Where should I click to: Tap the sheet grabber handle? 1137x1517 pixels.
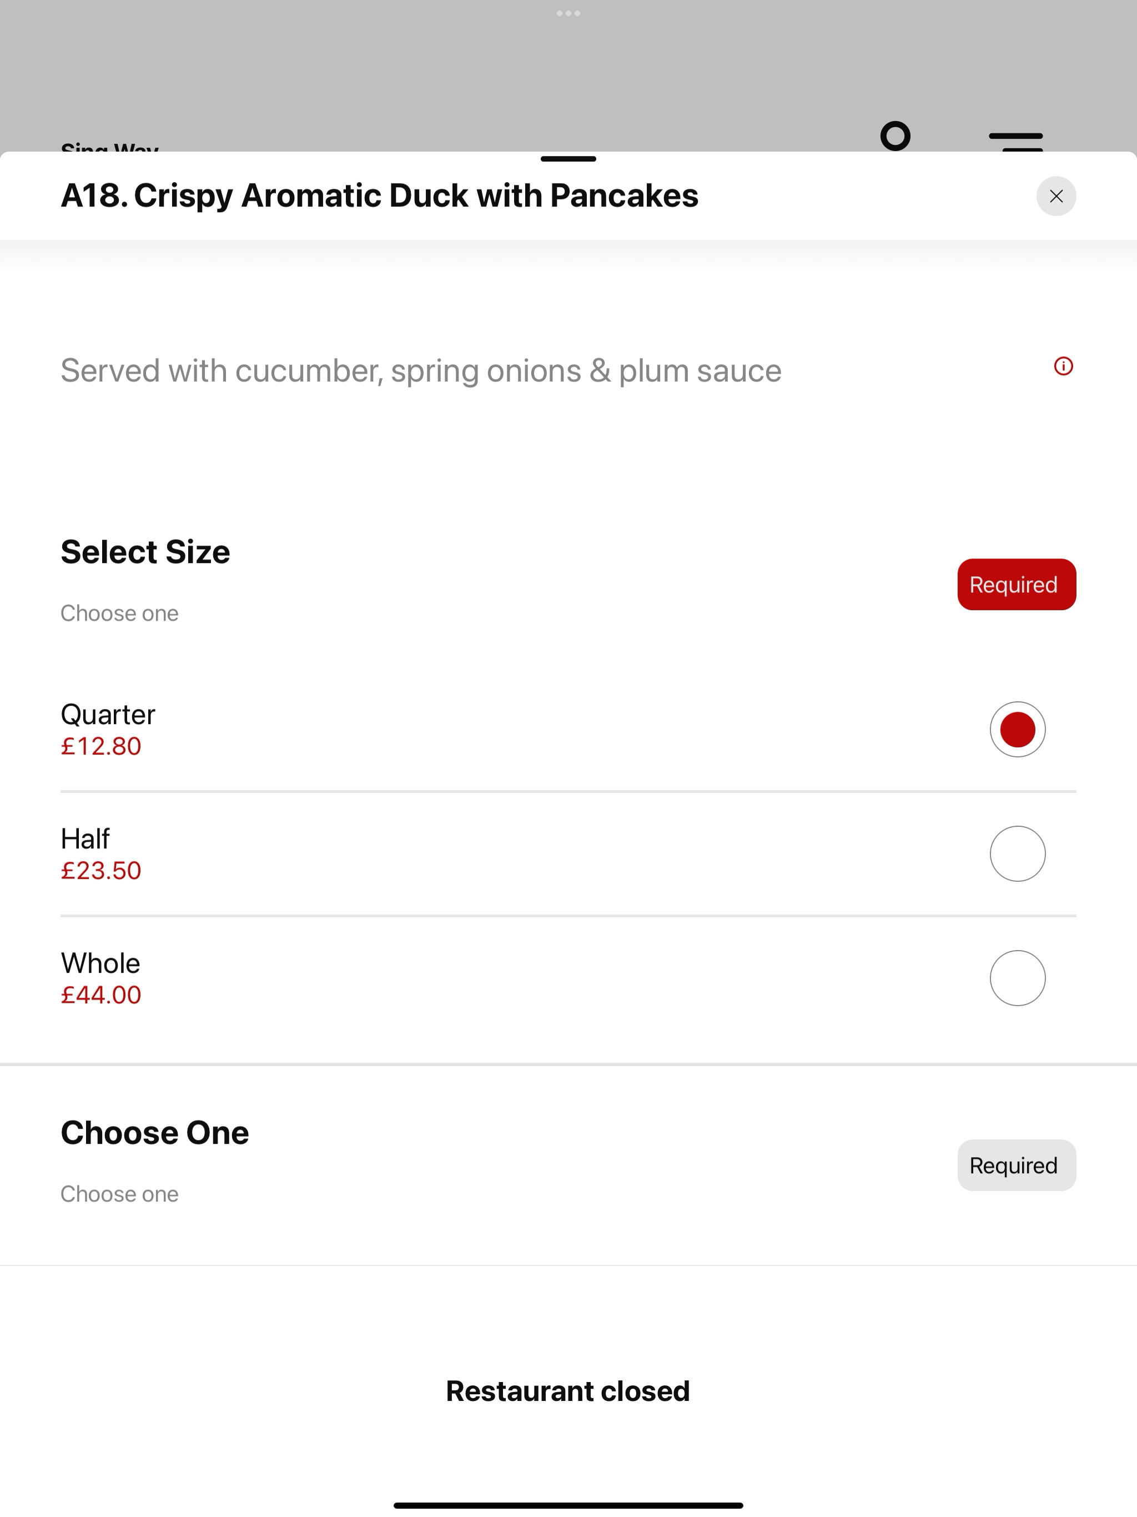pyautogui.click(x=568, y=159)
